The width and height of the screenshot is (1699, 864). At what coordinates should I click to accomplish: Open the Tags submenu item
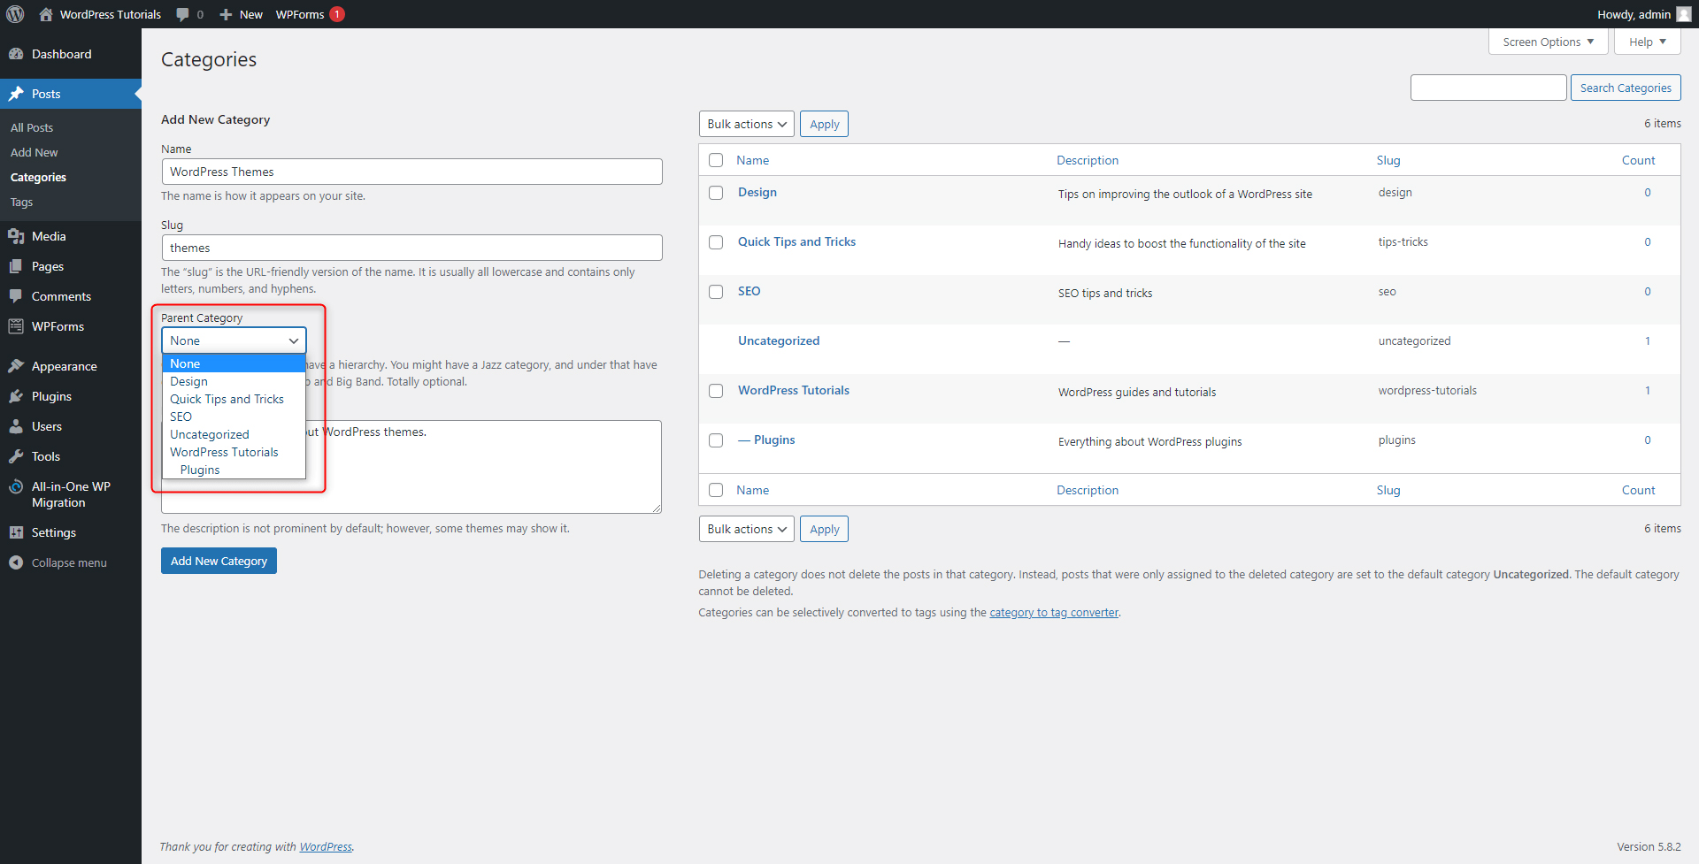(21, 202)
